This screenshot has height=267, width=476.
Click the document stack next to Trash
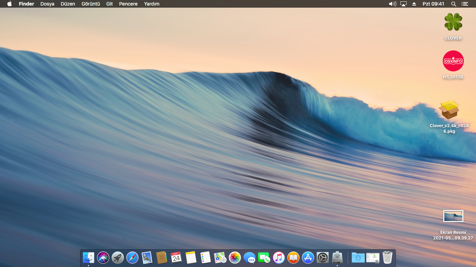(x=373, y=258)
